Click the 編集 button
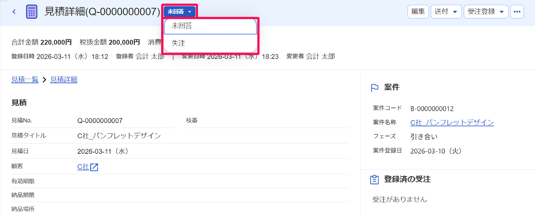The image size is (535, 214). [418, 12]
